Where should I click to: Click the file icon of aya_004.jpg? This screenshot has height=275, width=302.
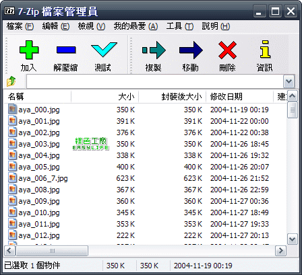pos(12,155)
